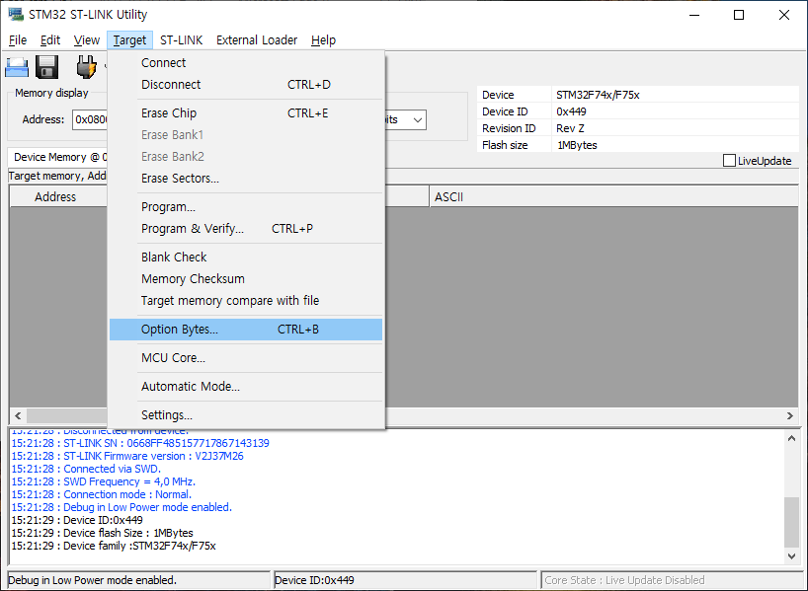Click the disabled Erase Bank1 entry

point(246,135)
